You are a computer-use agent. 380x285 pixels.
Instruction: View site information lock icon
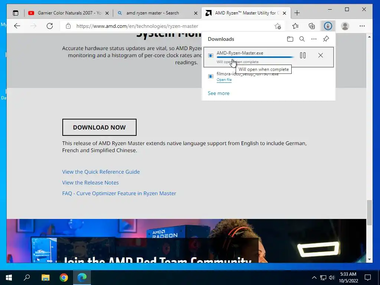(x=68, y=26)
